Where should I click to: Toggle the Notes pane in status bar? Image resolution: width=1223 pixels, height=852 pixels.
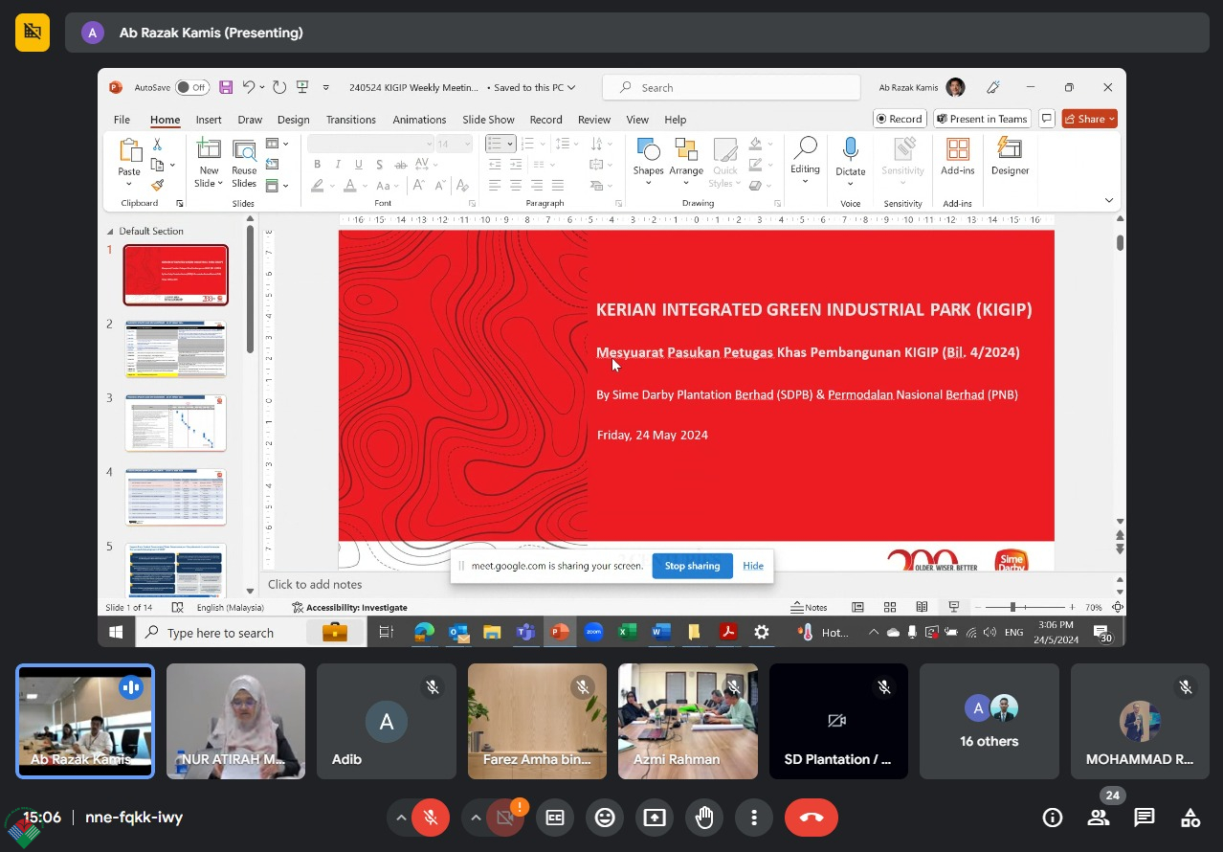[810, 607]
